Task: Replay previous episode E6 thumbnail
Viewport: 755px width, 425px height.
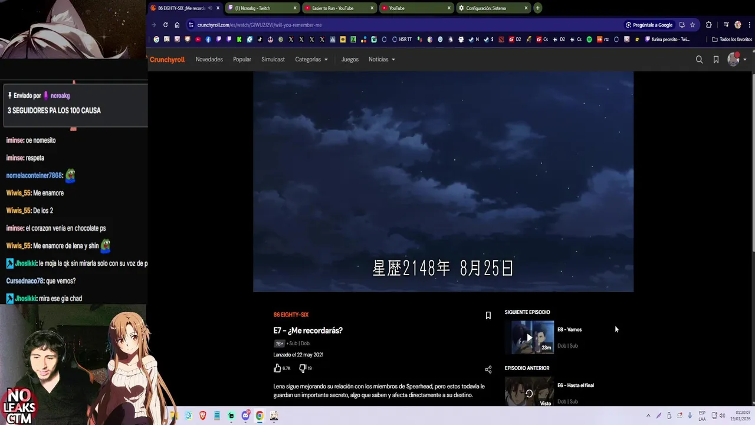Action: (x=529, y=391)
